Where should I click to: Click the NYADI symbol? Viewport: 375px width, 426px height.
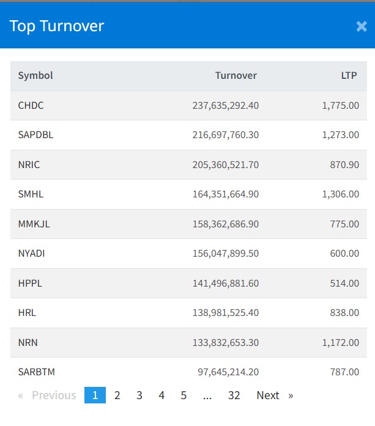(x=31, y=254)
